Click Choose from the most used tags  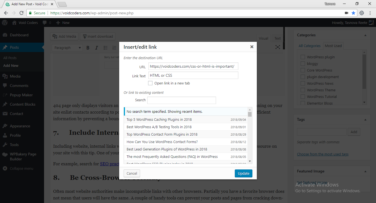coord(323,154)
